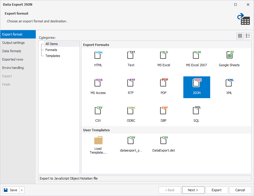Open the Save button dropdown arrow
The height and width of the screenshot is (196, 254).
22,190
